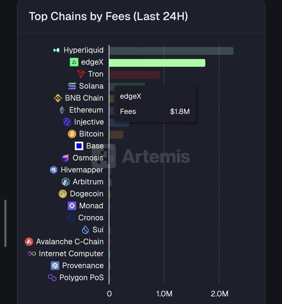
Task: Click the Bitcoin fees bar
Action: pyautogui.click(x=116, y=135)
